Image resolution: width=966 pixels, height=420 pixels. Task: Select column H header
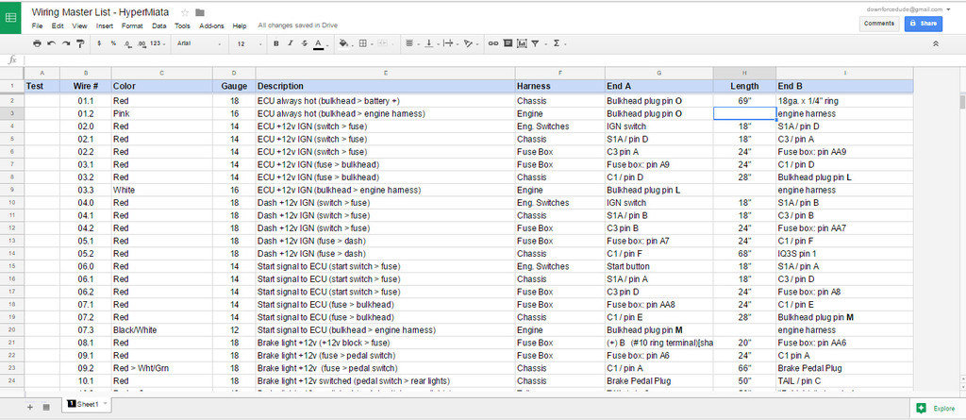744,73
